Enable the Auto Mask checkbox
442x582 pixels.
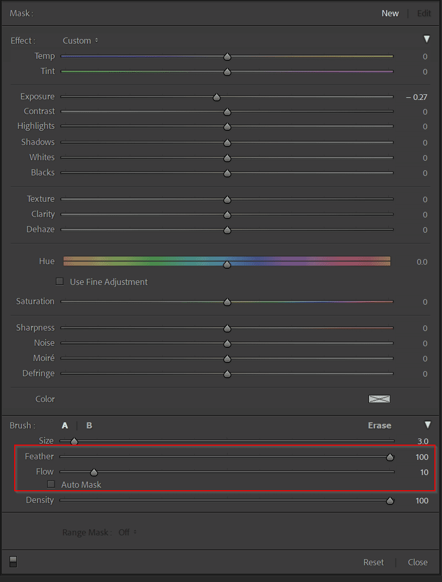(x=51, y=484)
